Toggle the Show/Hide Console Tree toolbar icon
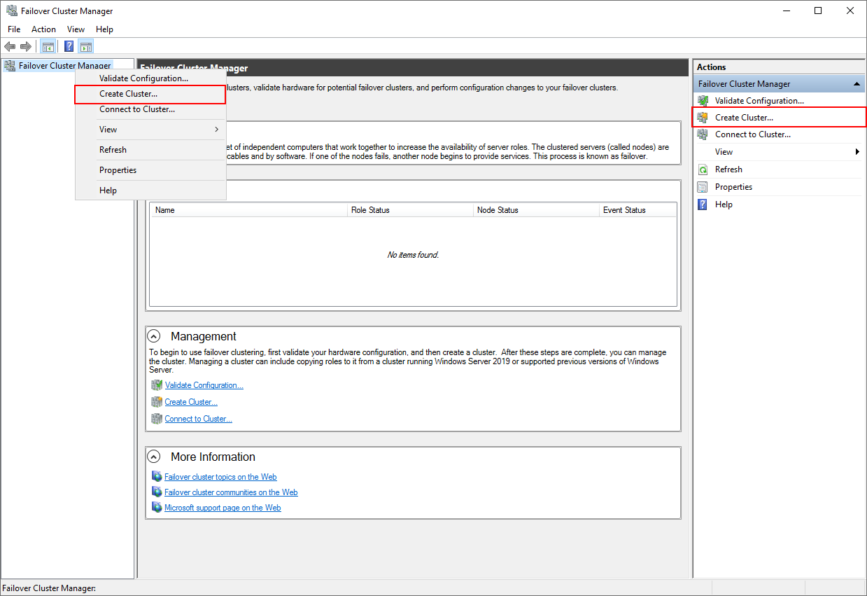 pyautogui.click(x=48, y=47)
